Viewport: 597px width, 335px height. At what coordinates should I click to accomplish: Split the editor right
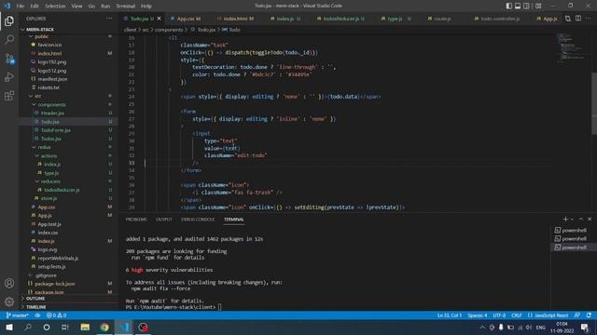578,19
